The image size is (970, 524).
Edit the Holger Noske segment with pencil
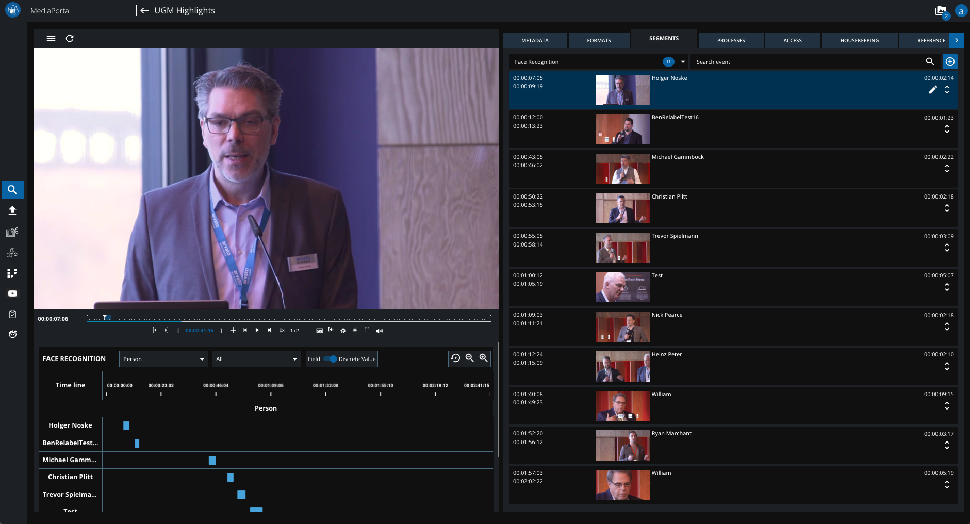(x=932, y=90)
